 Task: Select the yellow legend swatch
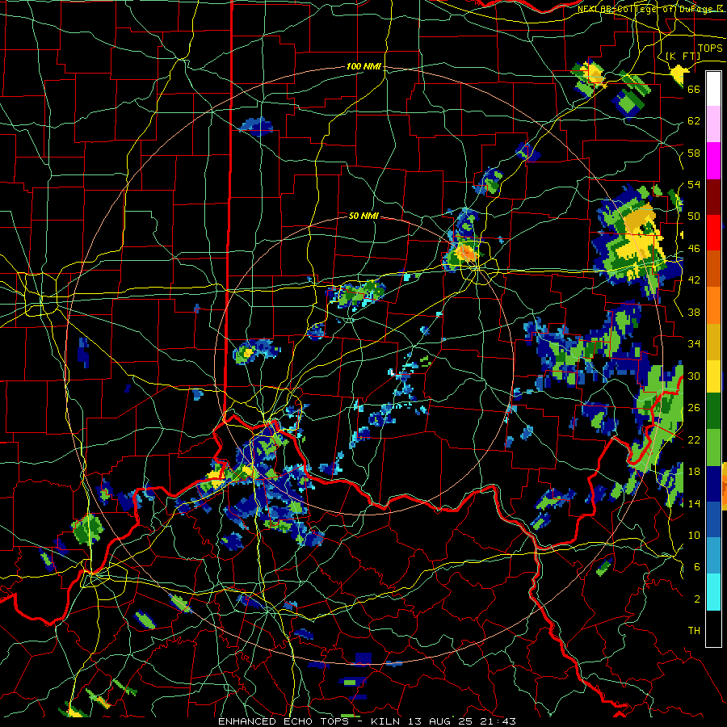pos(713,376)
